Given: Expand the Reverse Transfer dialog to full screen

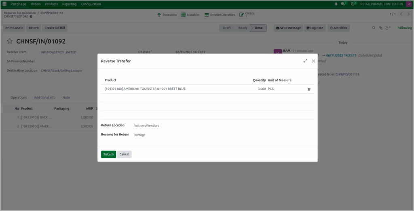Looking at the screenshot, I should 306,61.
